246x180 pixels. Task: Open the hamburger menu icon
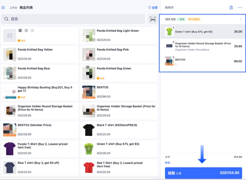pos(3,7)
